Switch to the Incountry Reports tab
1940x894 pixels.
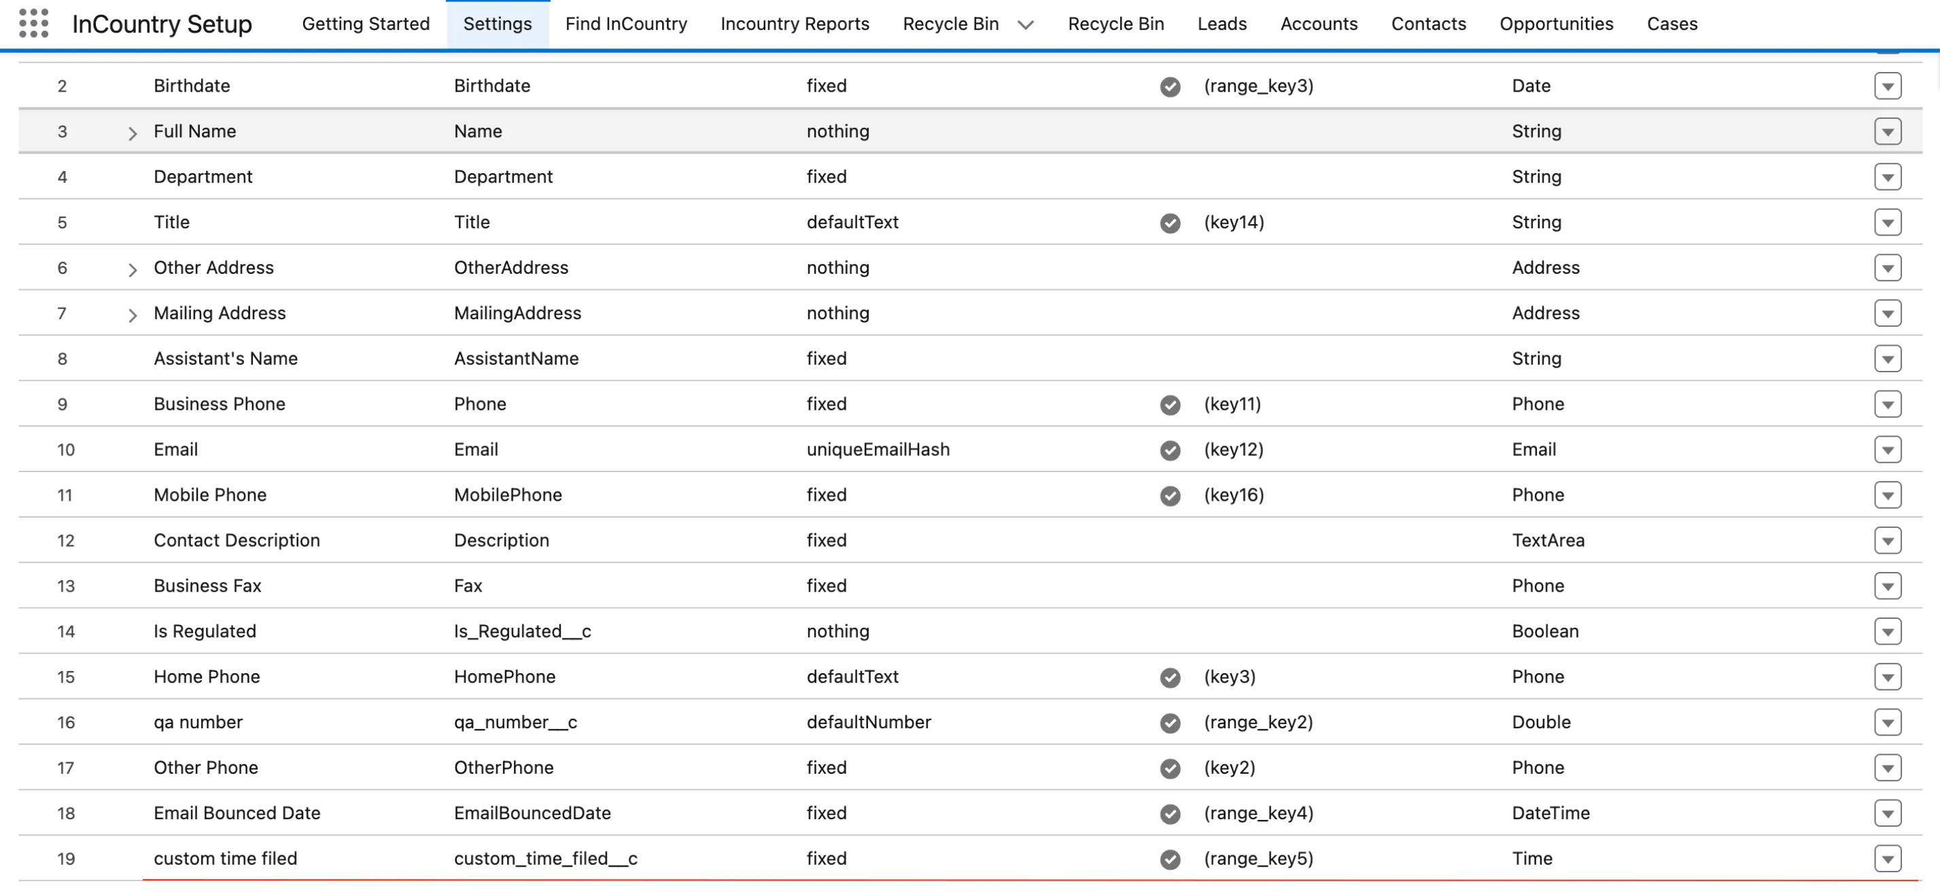click(795, 24)
